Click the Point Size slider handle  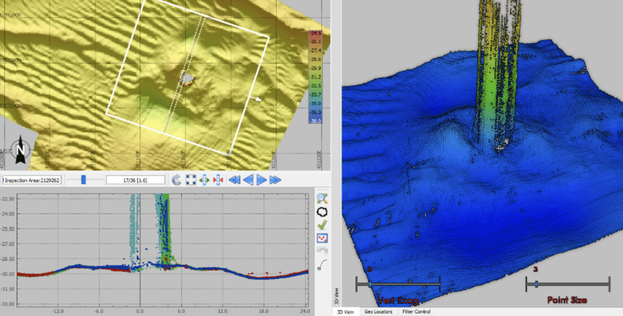tap(536, 284)
